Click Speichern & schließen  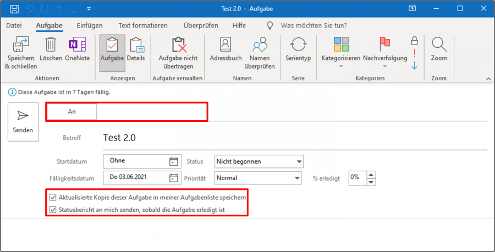pyautogui.click(x=21, y=53)
